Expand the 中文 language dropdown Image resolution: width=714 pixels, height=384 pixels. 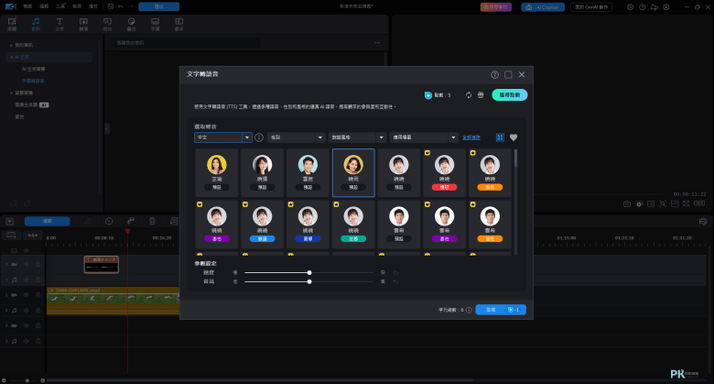223,137
